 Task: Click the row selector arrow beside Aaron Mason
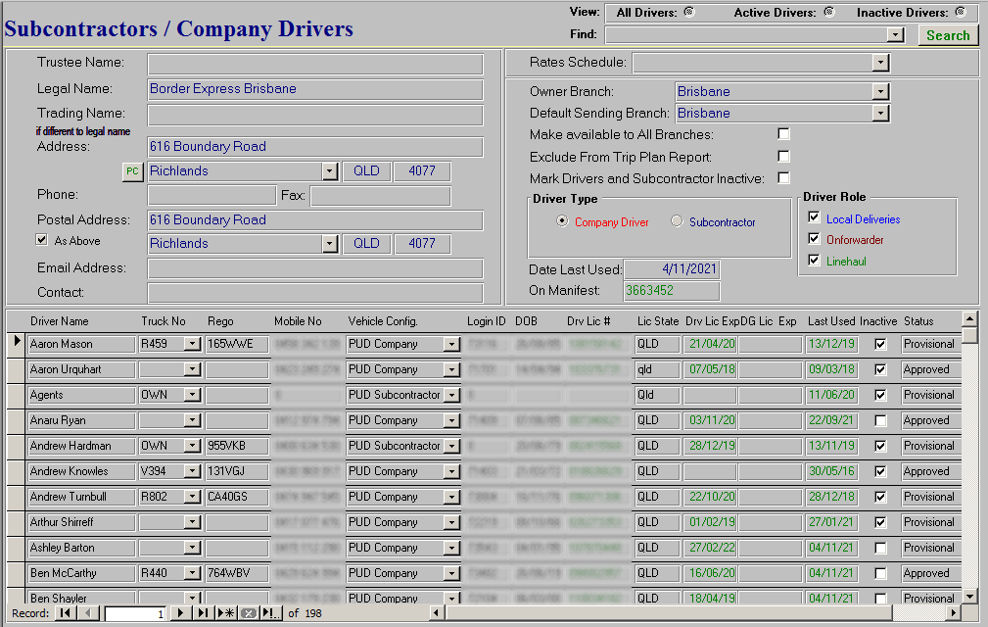[17, 342]
